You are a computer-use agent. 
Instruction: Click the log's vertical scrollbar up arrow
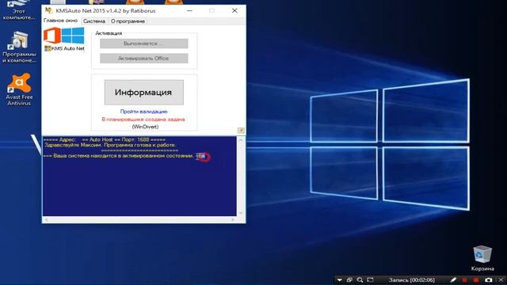click(241, 140)
